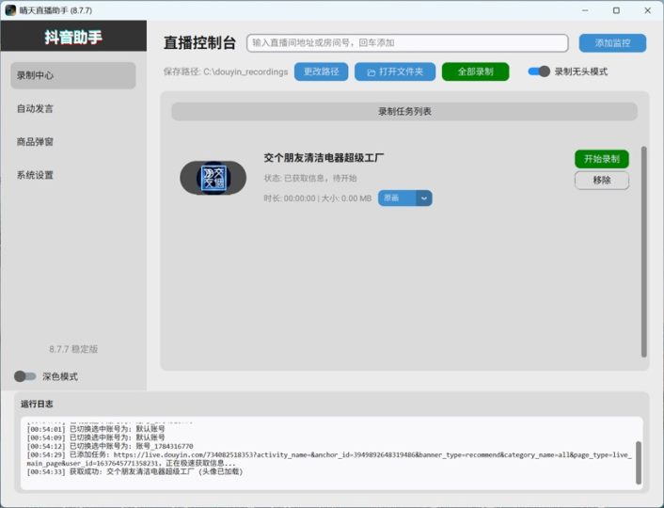Image resolution: width=664 pixels, height=508 pixels.
Task: Click the 交个朋友清洁电器超级工厂 title text
Action: [x=324, y=158]
